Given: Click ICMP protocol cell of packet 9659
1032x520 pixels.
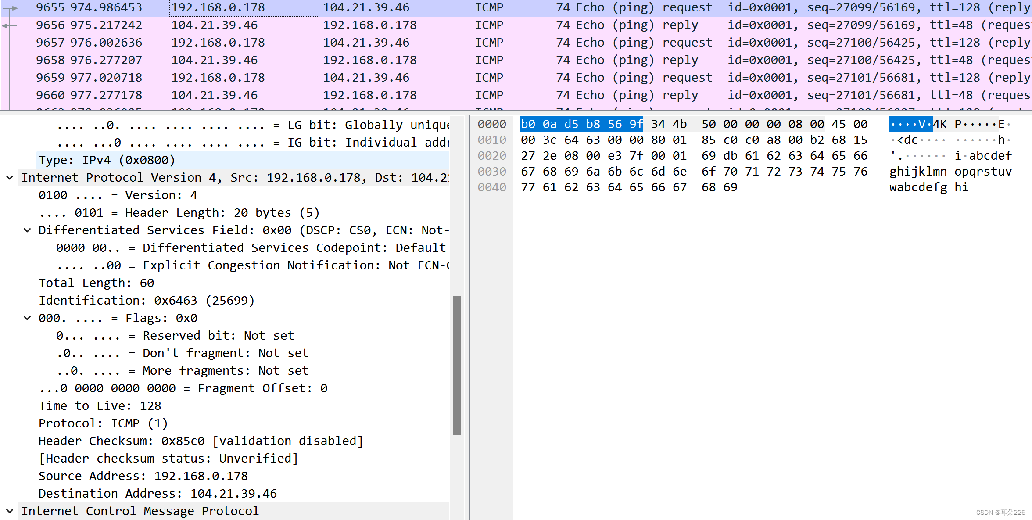Looking at the screenshot, I should 489,78.
